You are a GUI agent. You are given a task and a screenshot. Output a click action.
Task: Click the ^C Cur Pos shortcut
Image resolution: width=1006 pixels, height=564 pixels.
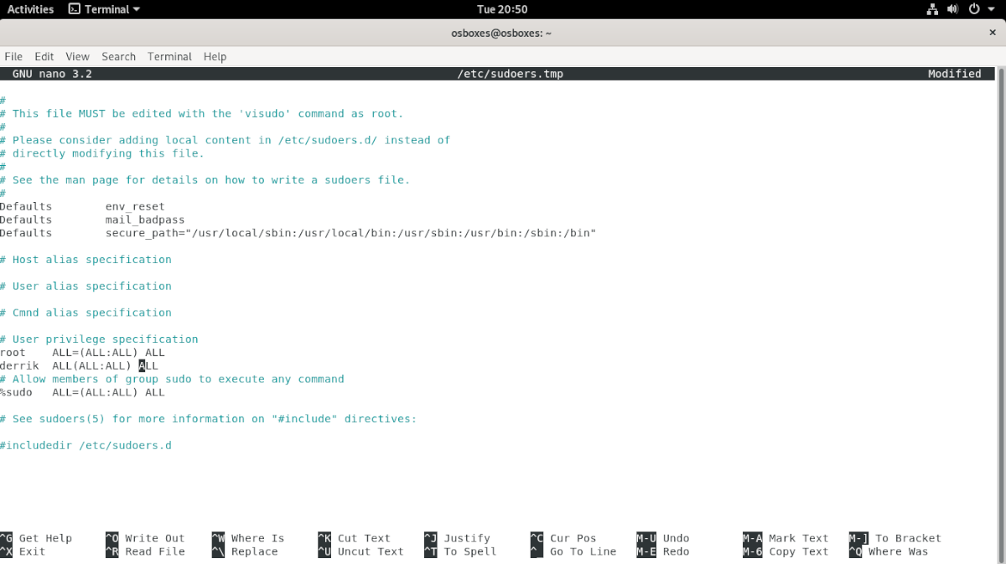[563, 538]
